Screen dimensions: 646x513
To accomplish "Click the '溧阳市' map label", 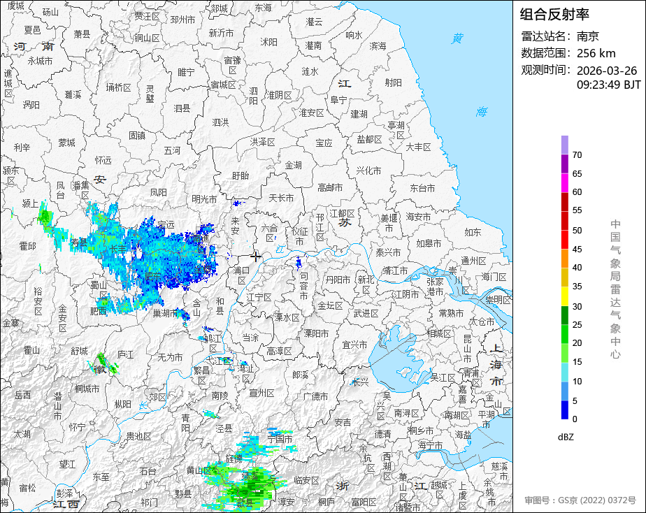I will pyautogui.click(x=317, y=333).
